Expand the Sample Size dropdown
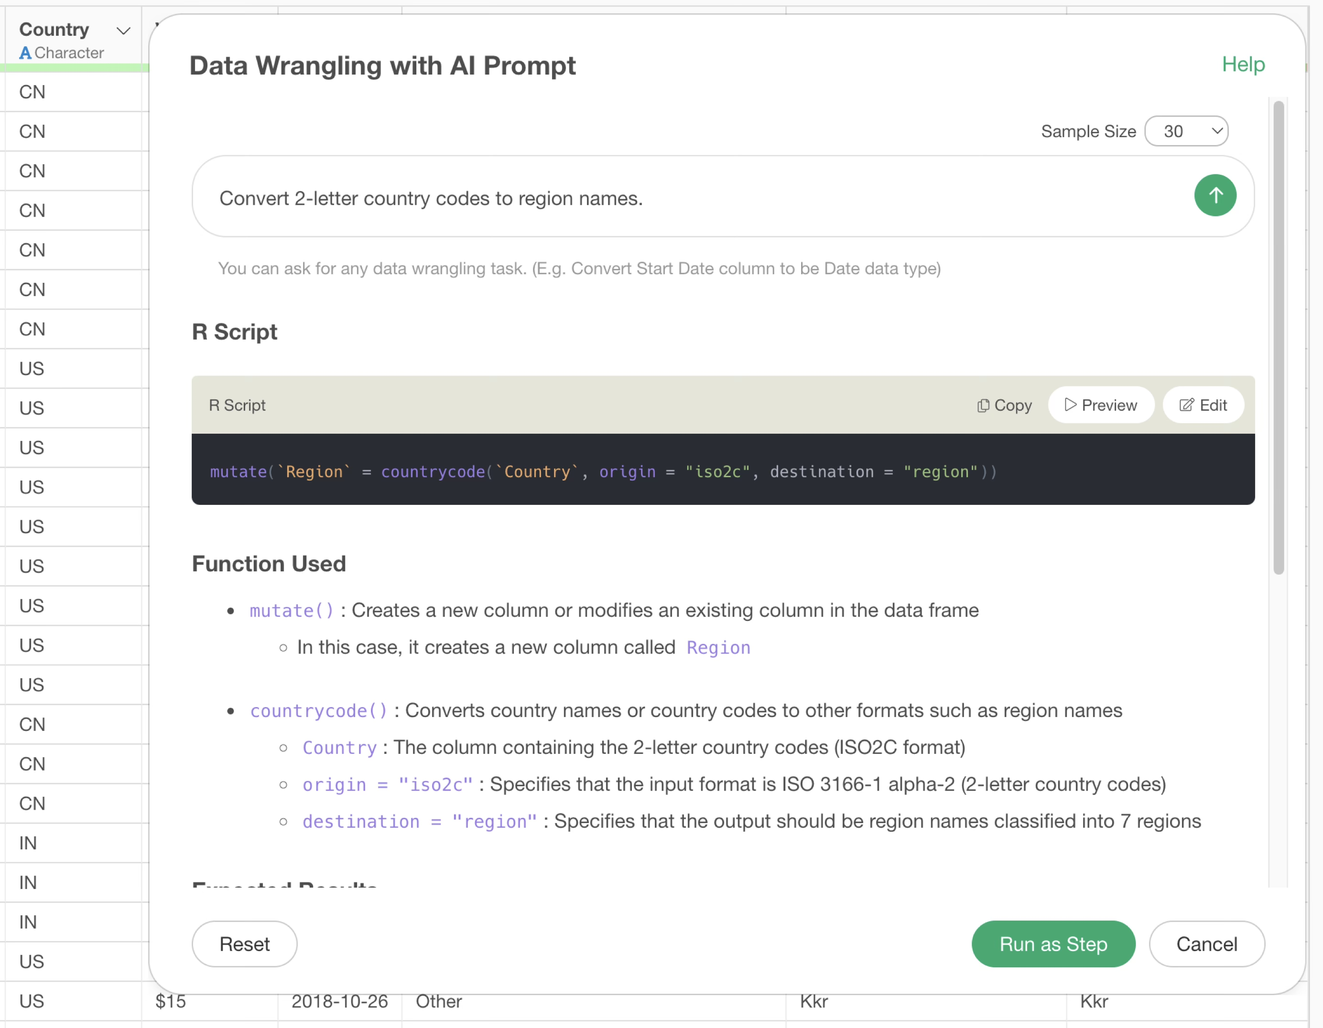This screenshot has height=1028, width=1323. tap(1185, 131)
